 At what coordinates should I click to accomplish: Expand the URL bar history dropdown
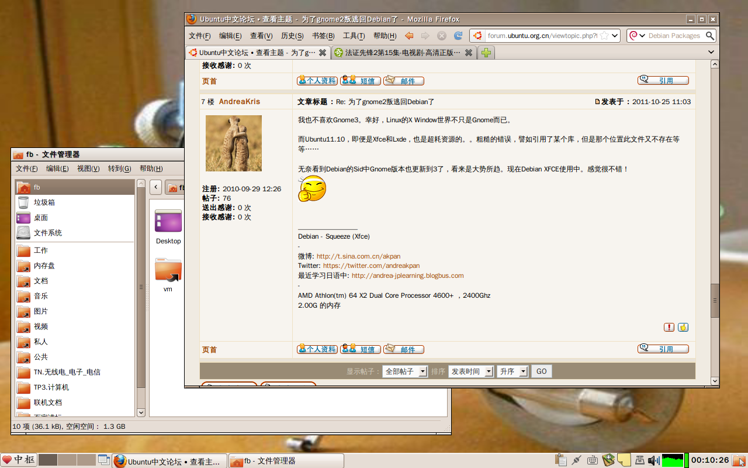coord(615,36)
